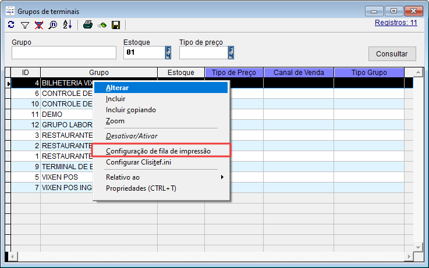Screen dimensions: 429x268
Task: Click the printer icon in the toolbar
Action: (x=88, y=25)
